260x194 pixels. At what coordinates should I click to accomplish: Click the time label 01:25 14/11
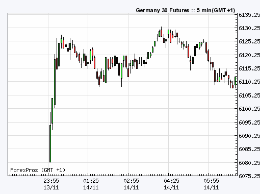point(91,184)
